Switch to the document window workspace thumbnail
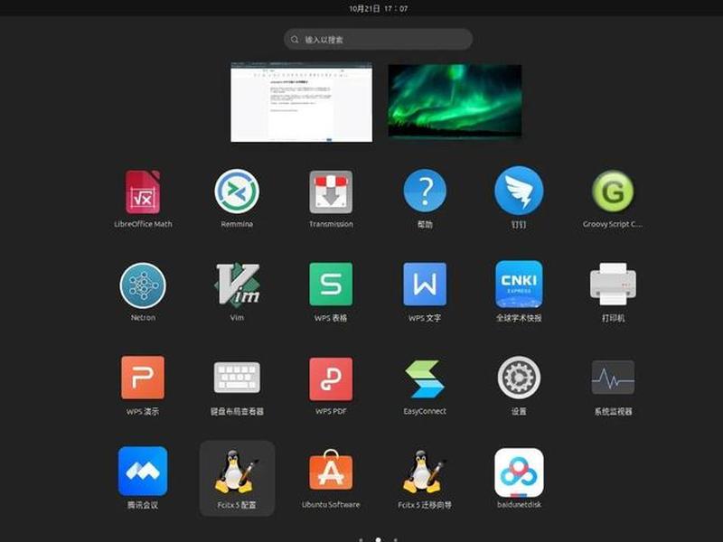 (x=302, y=102)
